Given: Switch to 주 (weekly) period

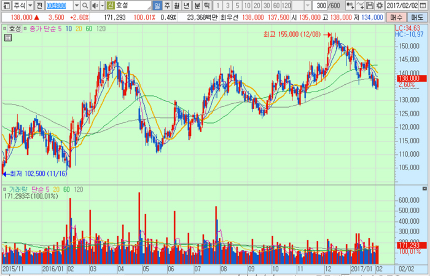Looking at the screenshot, I should click(168, 5).
